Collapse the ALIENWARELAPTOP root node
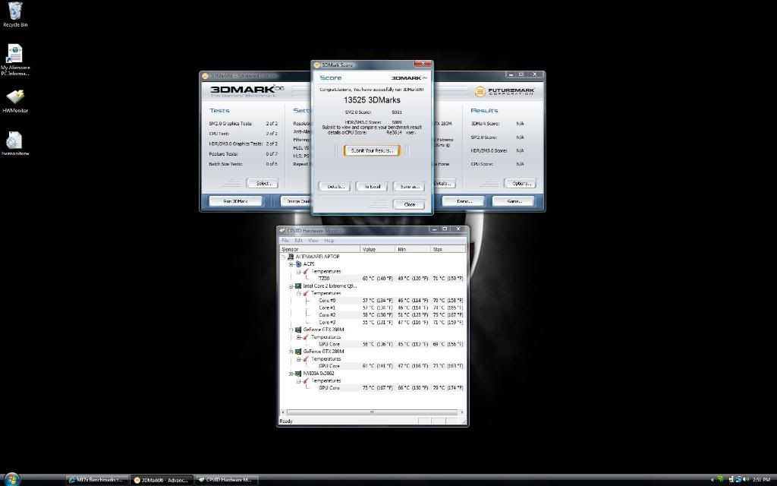Viewport: 777px width, 486px height. click(x=284, y=257)
